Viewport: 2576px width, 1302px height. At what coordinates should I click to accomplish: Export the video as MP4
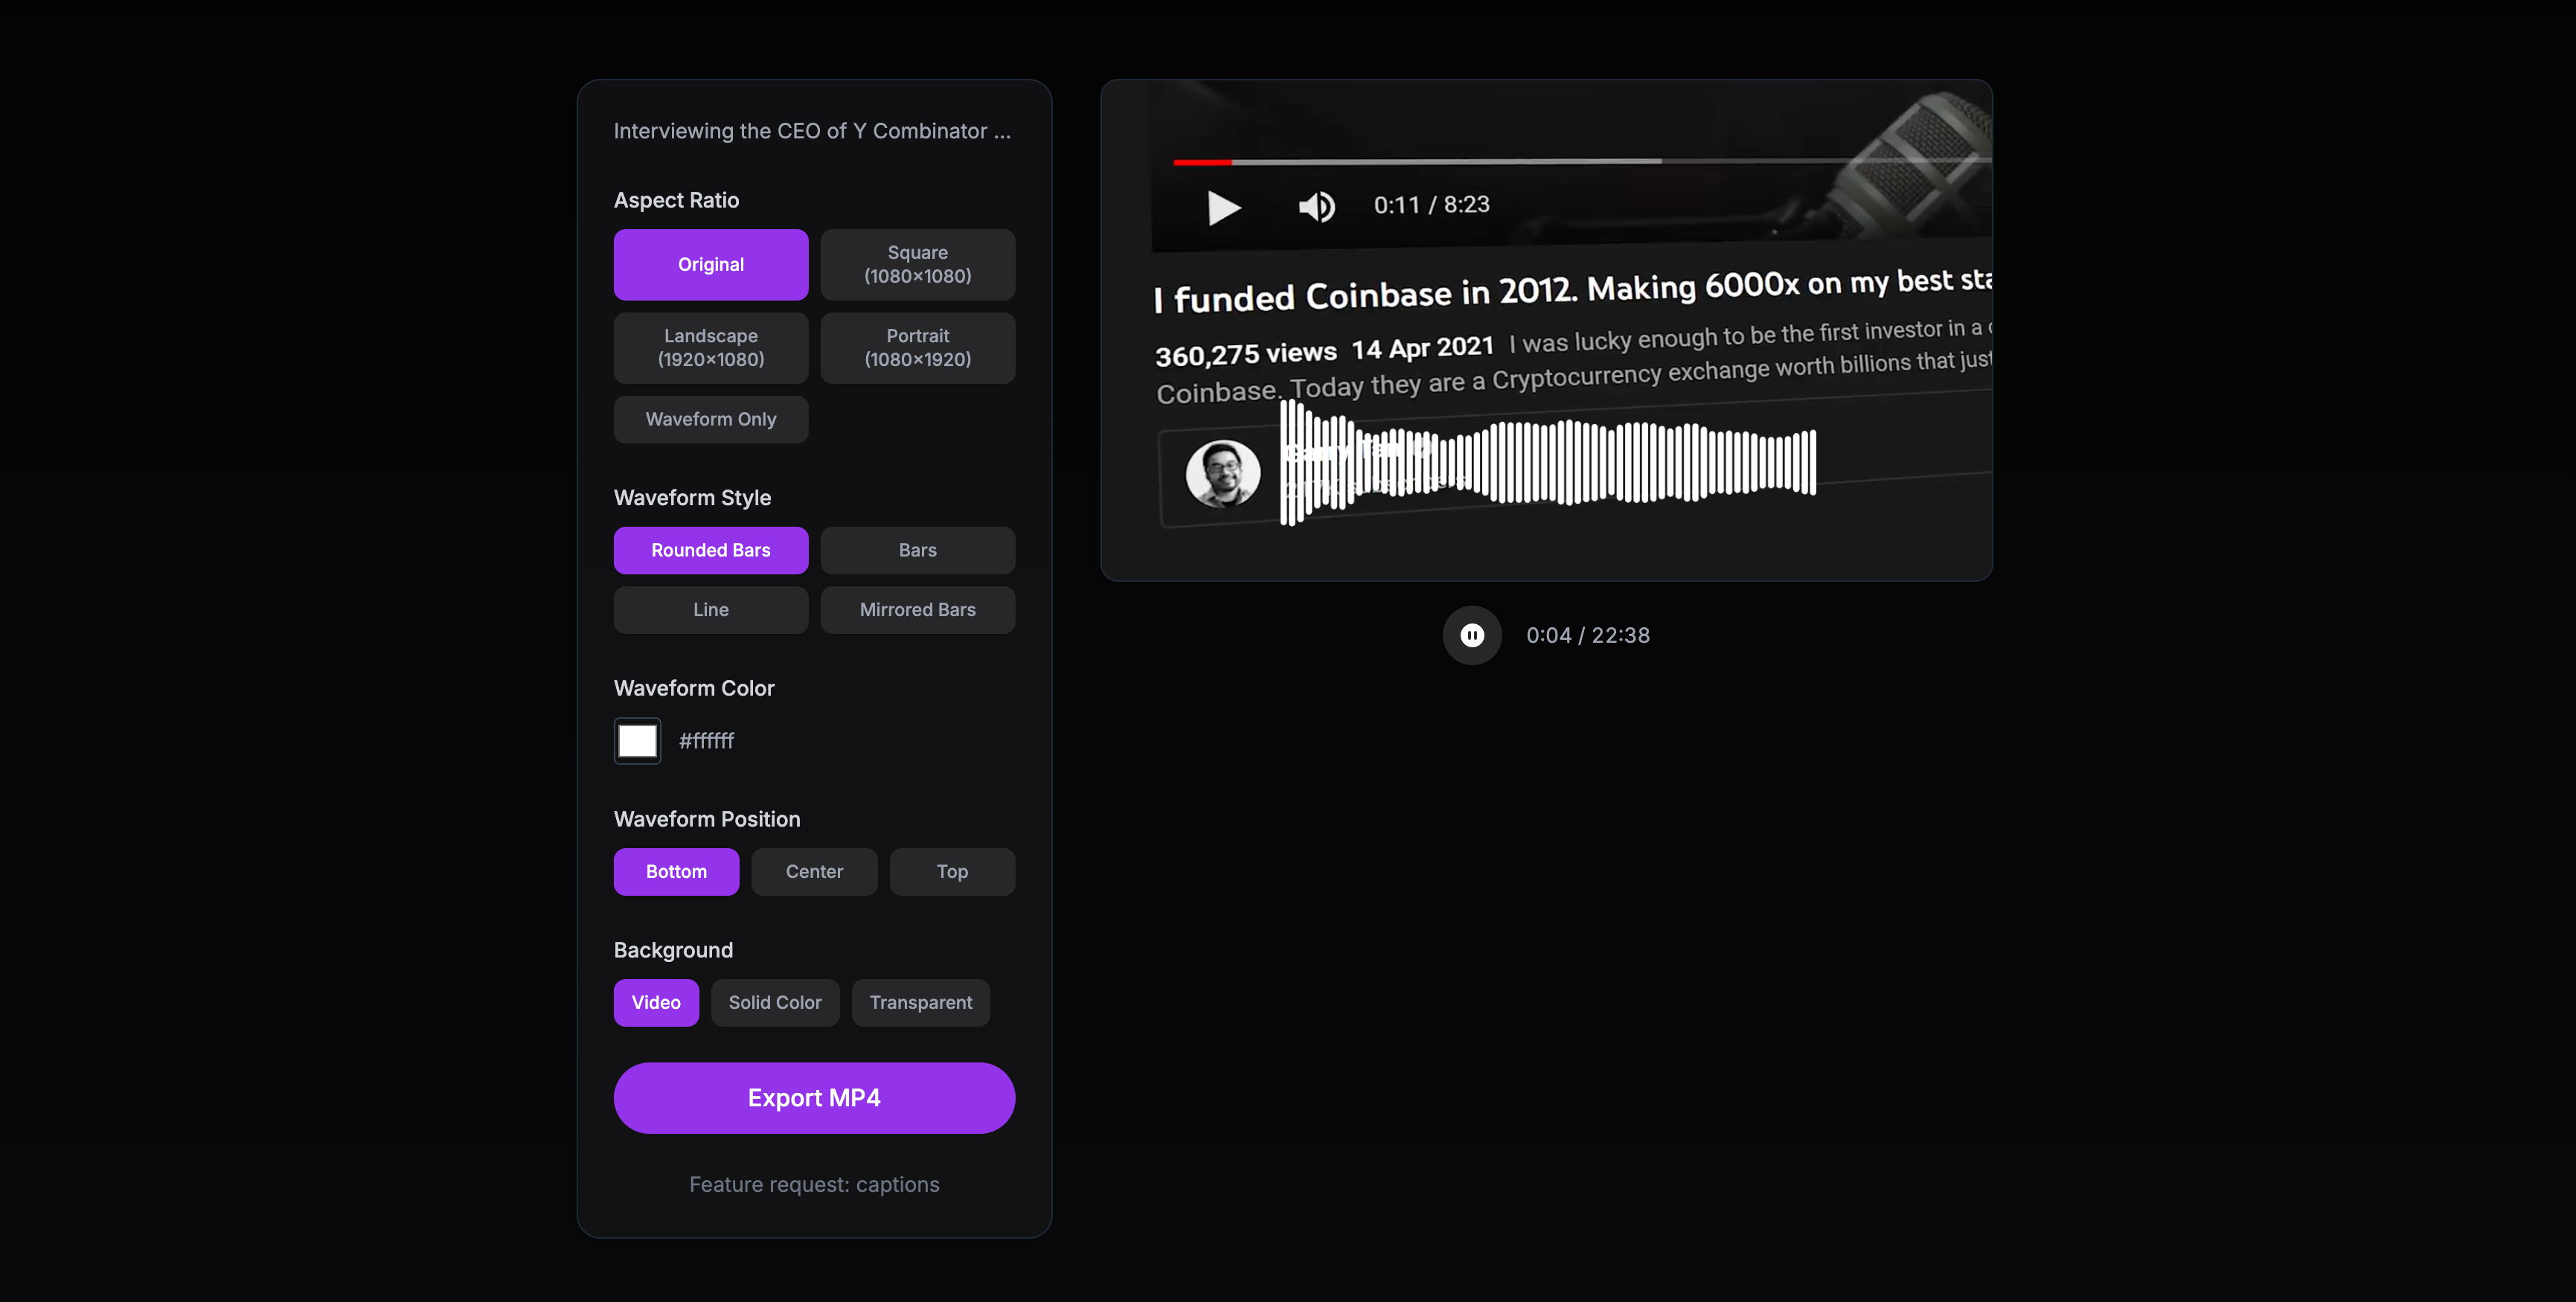click(813, 1097)
